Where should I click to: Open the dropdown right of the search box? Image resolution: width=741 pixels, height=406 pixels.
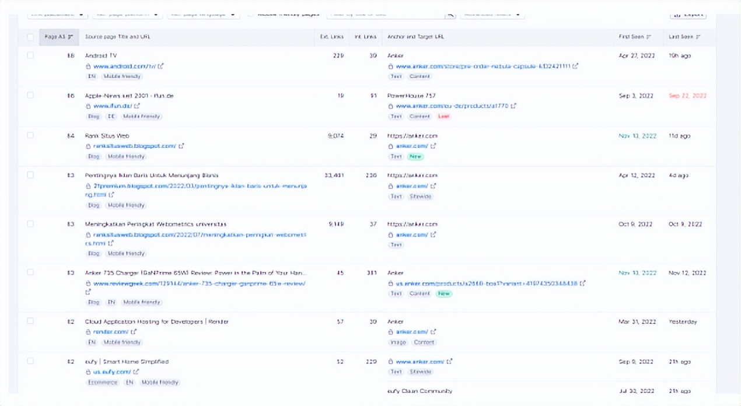click(491, 14)
